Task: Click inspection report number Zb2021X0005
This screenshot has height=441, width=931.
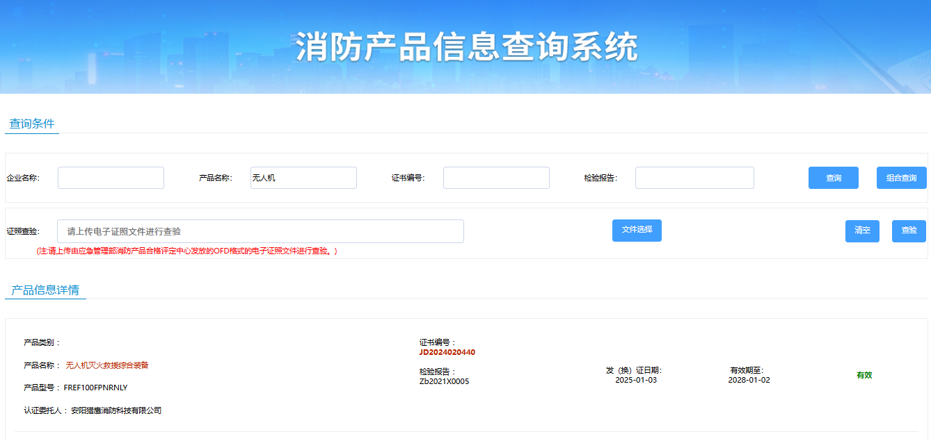Action: (x=444, y=381)
